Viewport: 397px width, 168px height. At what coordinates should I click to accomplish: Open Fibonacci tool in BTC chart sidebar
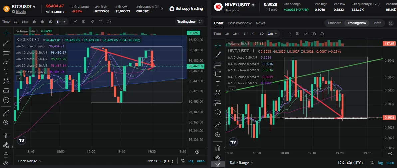[x=6, y=52]
